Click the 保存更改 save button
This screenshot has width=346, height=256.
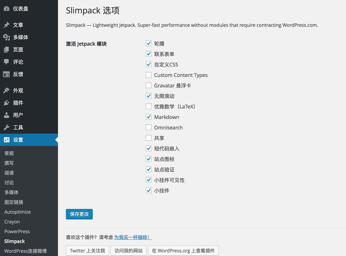click(x=79, y=214)
